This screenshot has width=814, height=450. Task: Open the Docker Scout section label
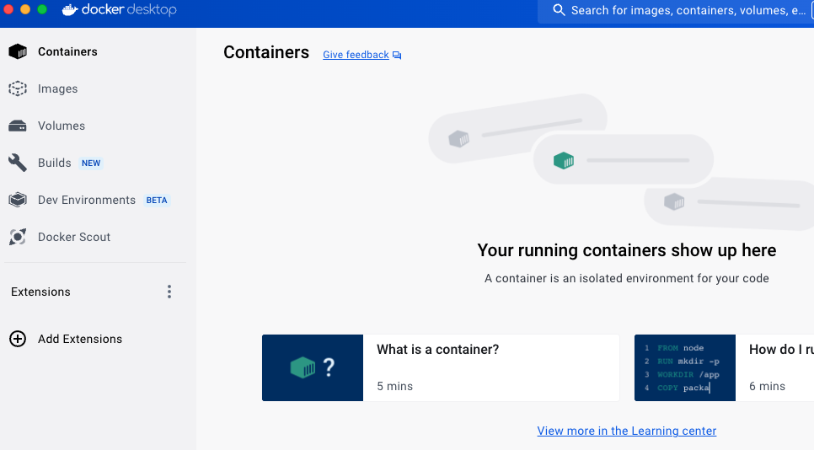[74, 237]
